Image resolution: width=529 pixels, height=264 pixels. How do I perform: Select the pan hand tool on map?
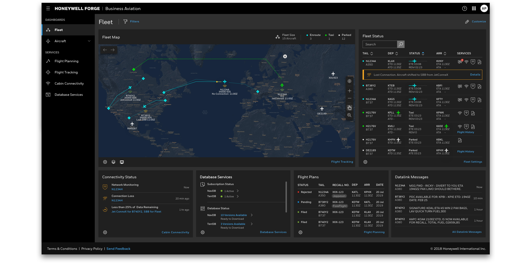(349, 108)
